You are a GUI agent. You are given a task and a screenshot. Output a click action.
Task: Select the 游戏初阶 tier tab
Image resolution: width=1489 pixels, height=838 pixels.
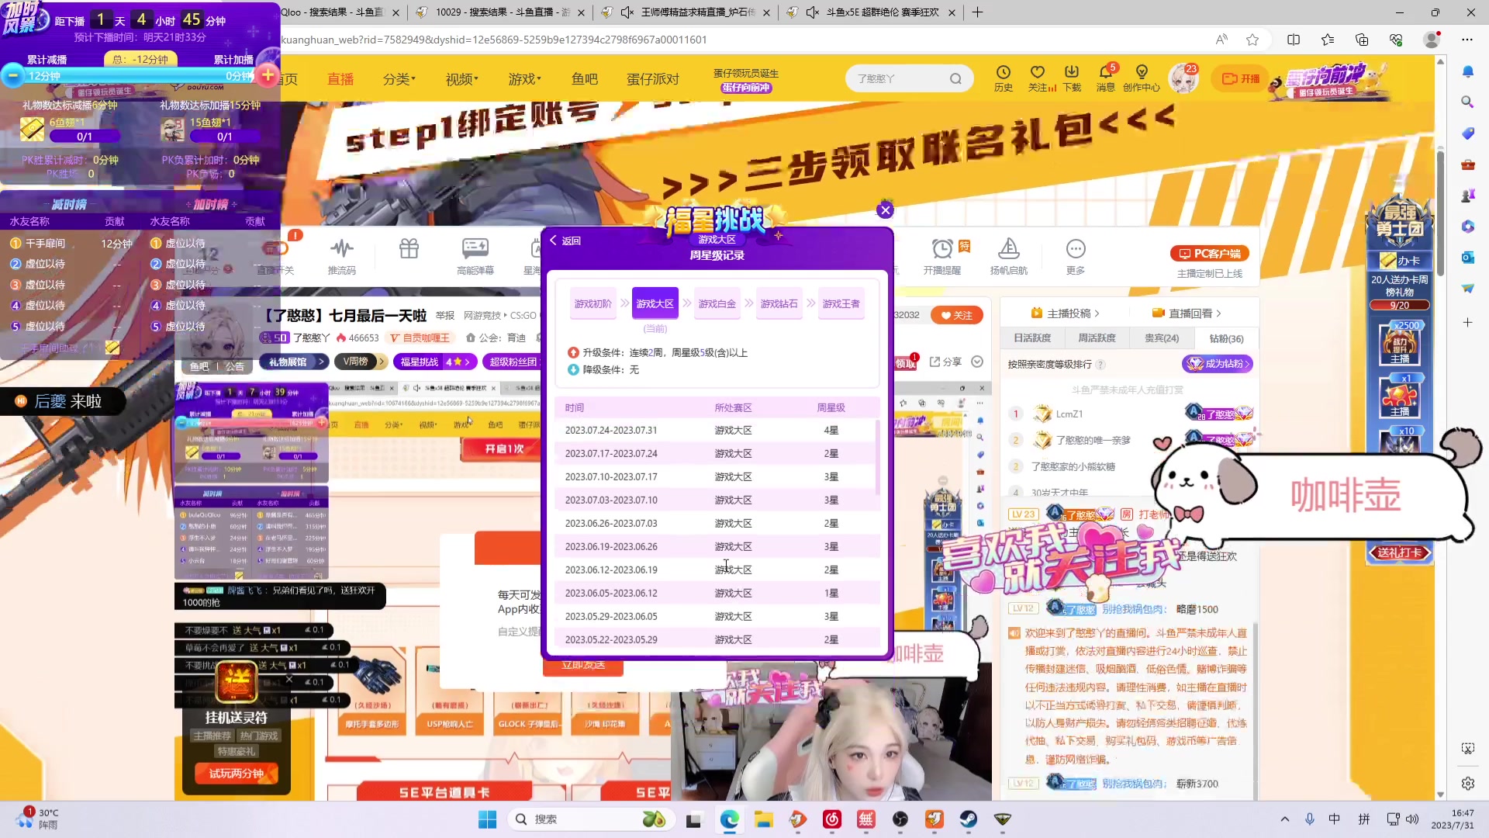592,303
